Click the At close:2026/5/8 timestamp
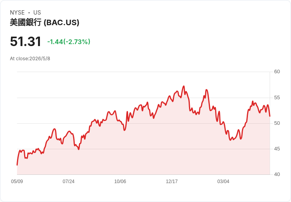This screenshot has width=291, height=202. (30, 59)
